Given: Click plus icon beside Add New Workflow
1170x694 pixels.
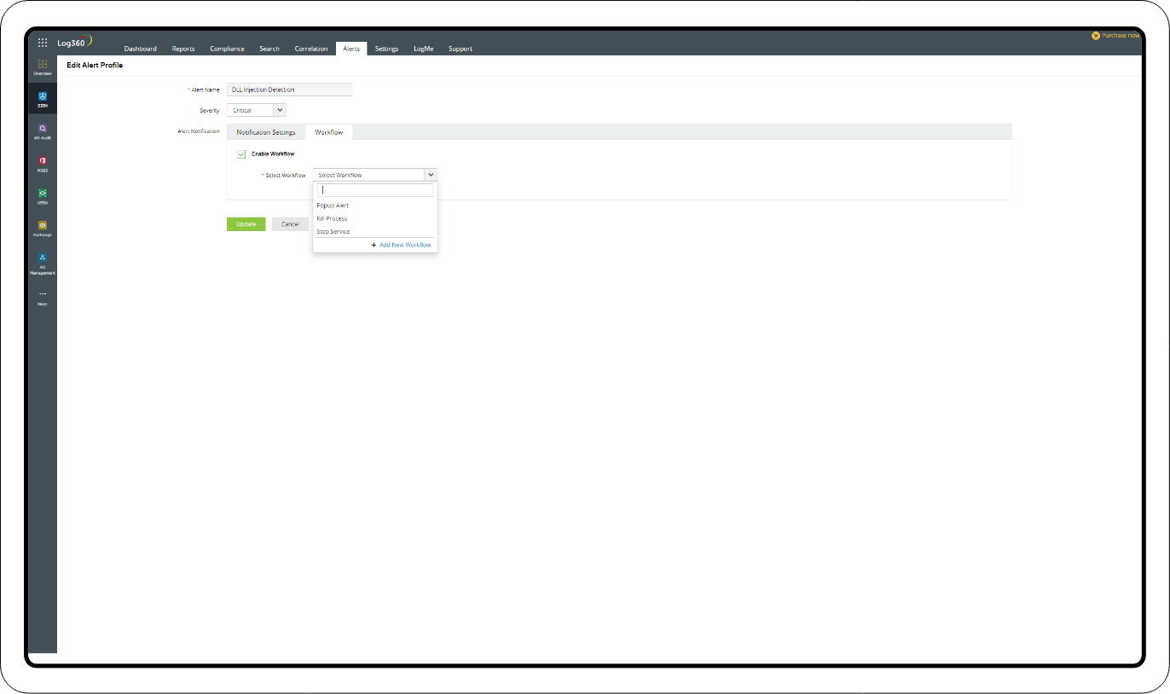Looking at the screenshot, I should click(x=374, y=245).
